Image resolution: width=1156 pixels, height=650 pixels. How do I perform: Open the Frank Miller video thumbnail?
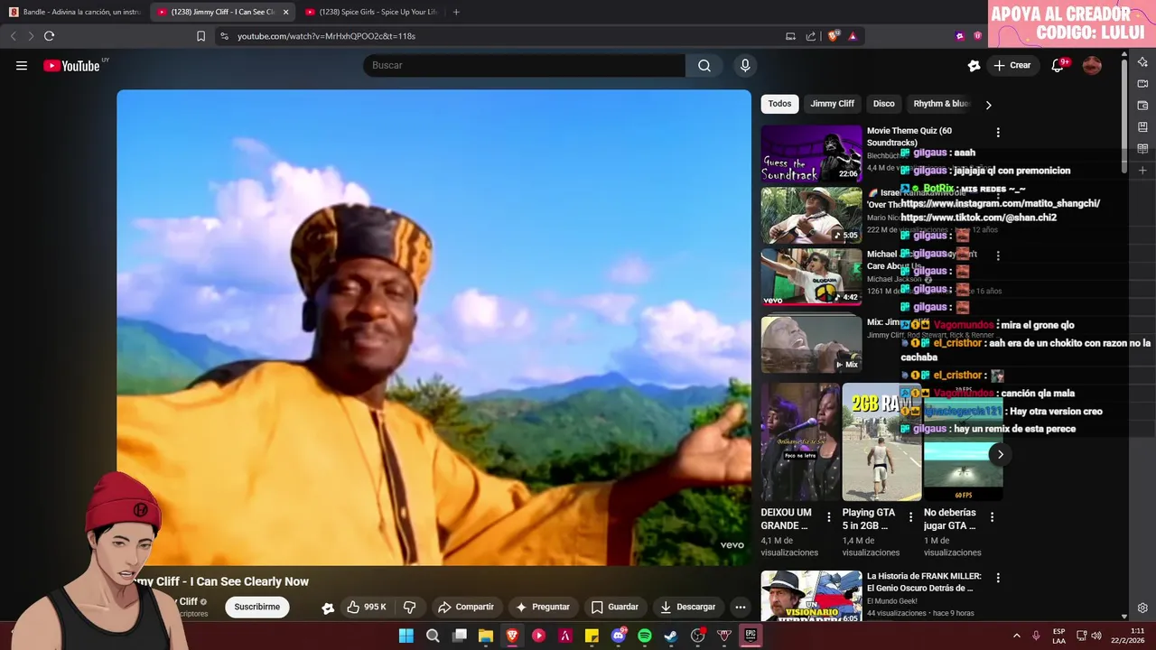[x=811, y=596]
